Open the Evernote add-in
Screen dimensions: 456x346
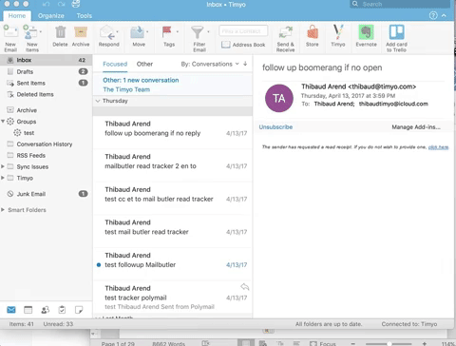pos(366,36)
